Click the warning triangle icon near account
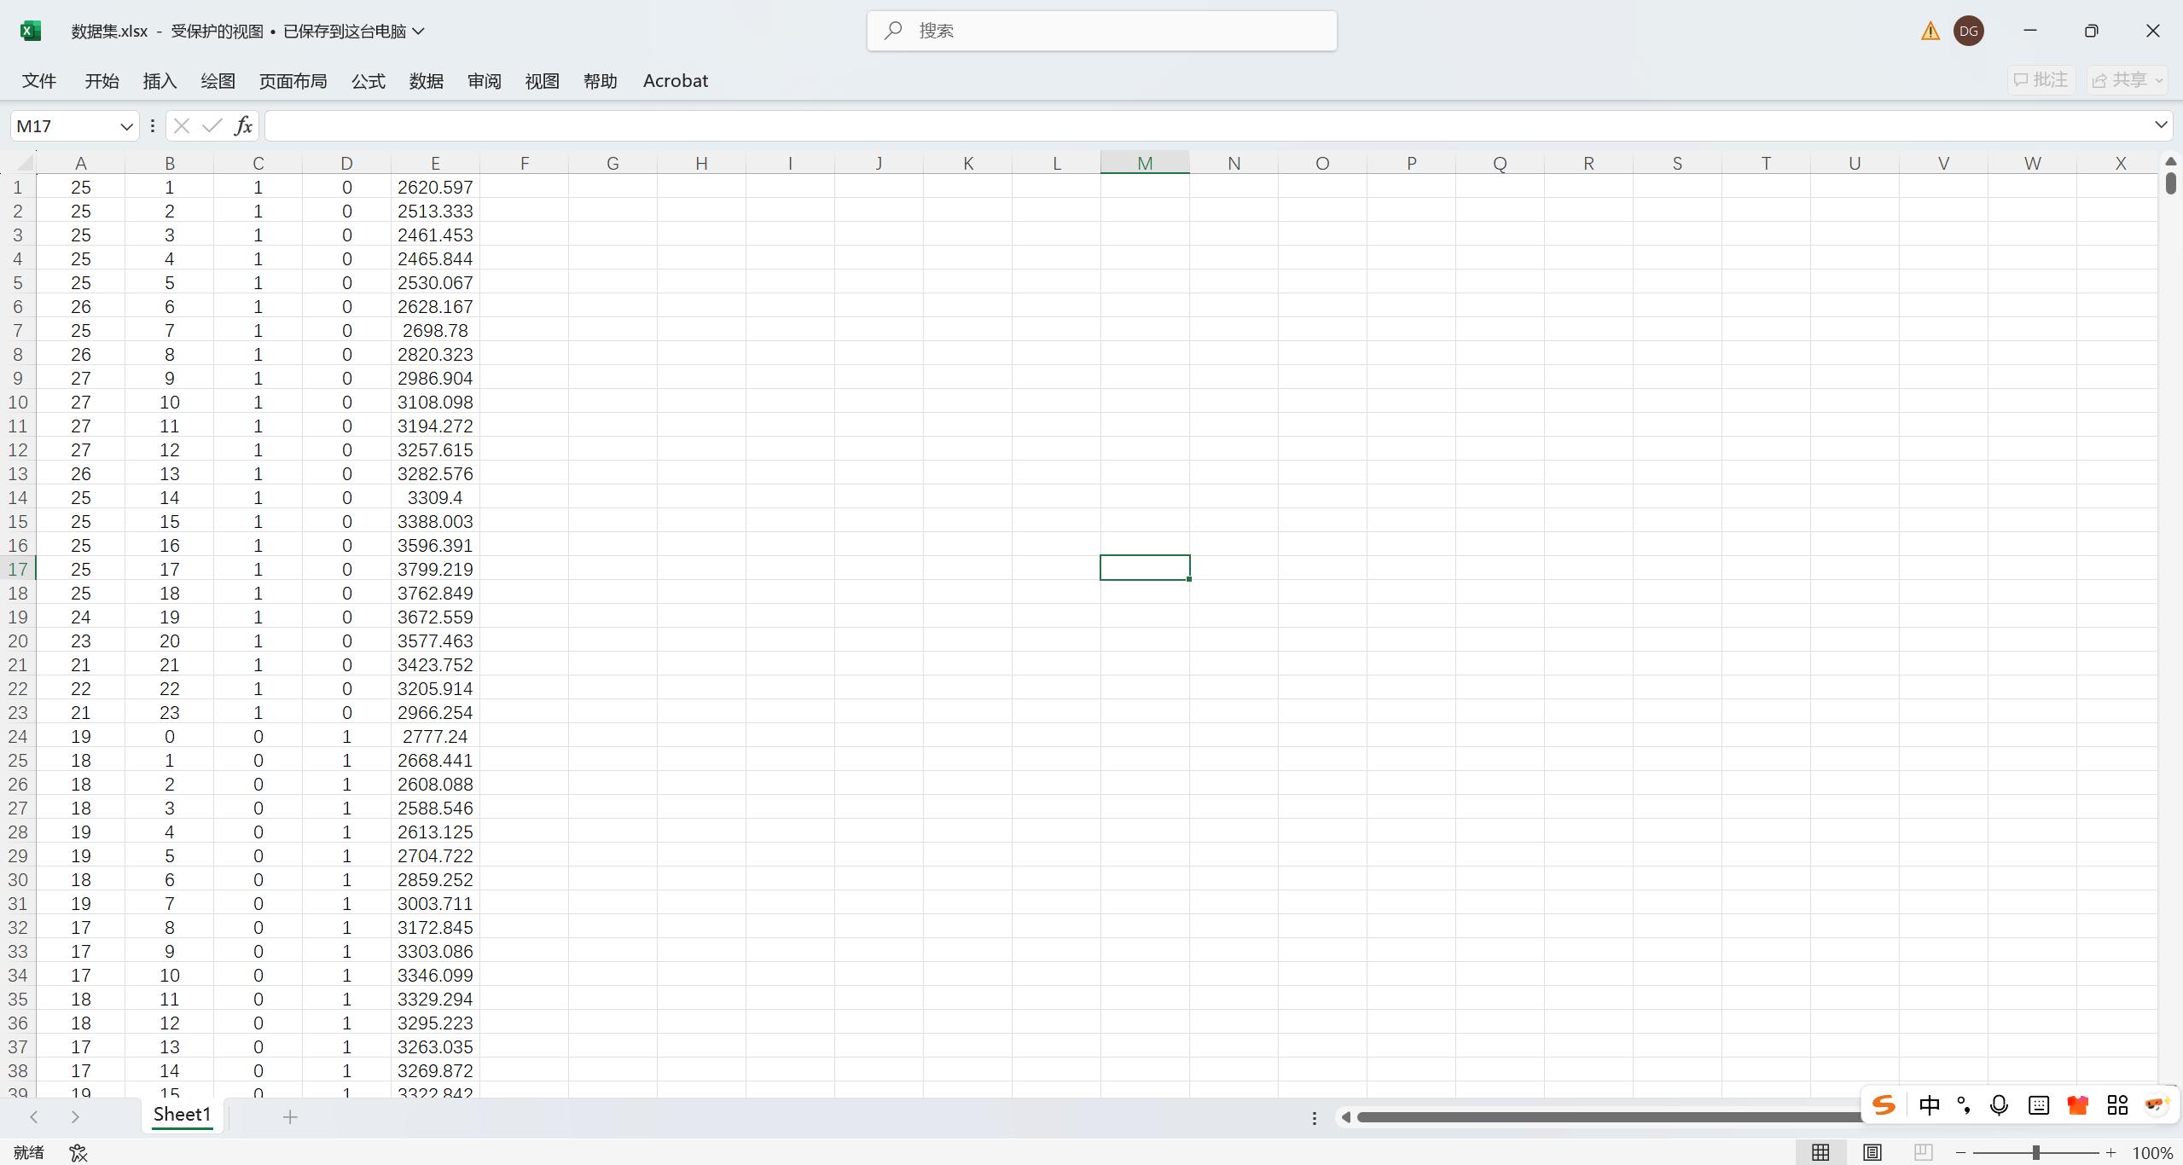The height and width of the screenshot is (1165, 2183). tap(1930, 32)
